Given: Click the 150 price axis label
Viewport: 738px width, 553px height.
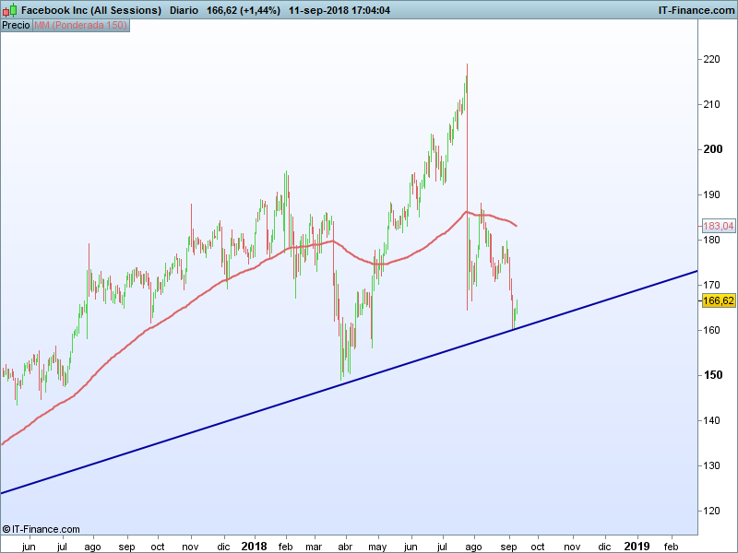Looking at the screenshot, I should (x=712, y=375).
